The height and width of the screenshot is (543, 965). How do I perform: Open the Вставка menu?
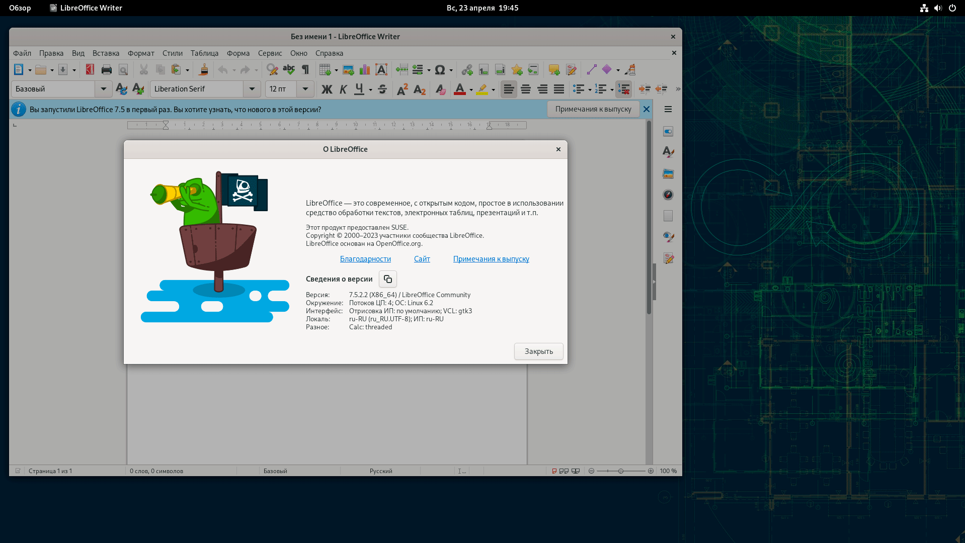106,53
